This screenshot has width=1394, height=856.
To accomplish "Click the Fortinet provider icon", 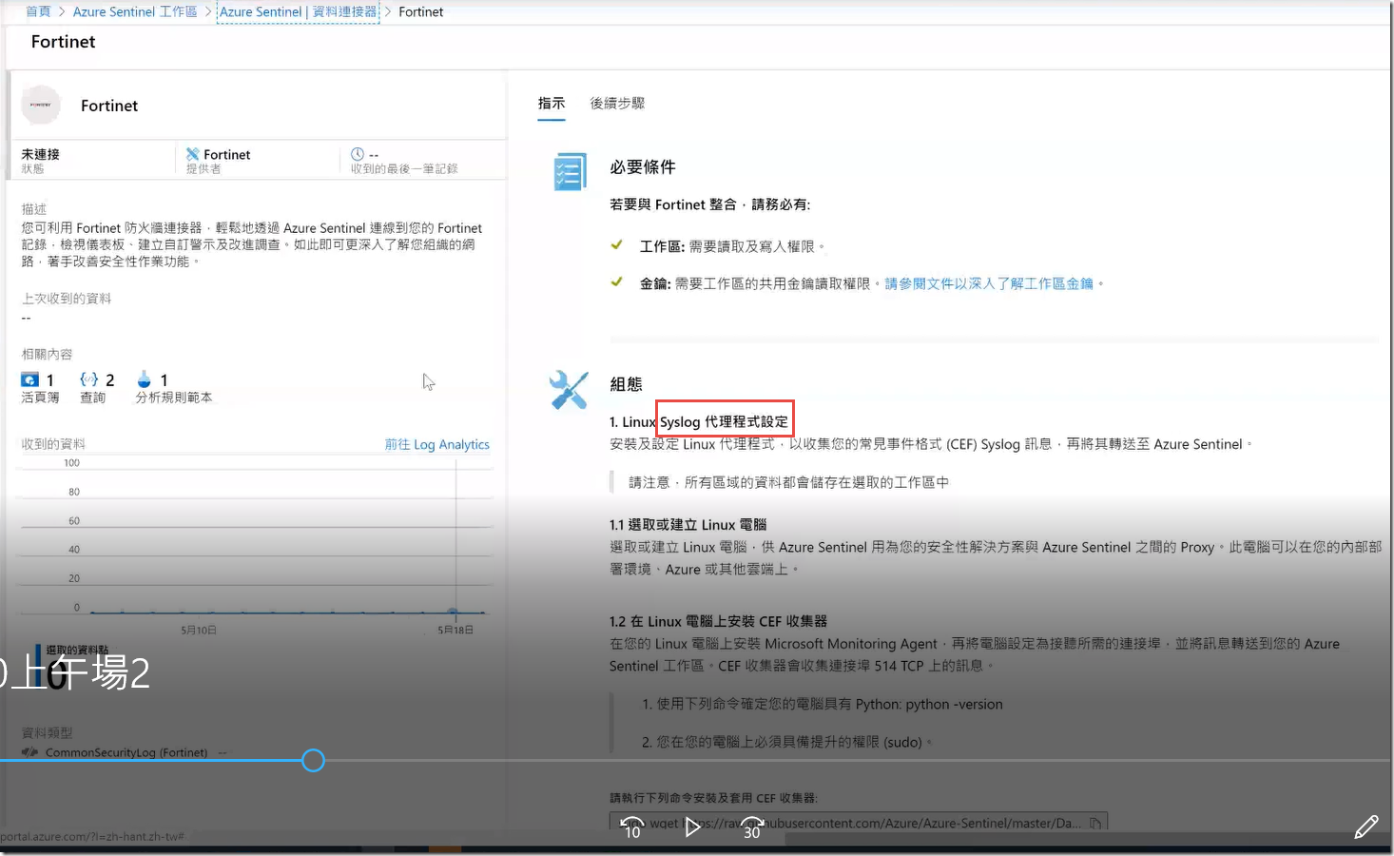I will point(193,154).
